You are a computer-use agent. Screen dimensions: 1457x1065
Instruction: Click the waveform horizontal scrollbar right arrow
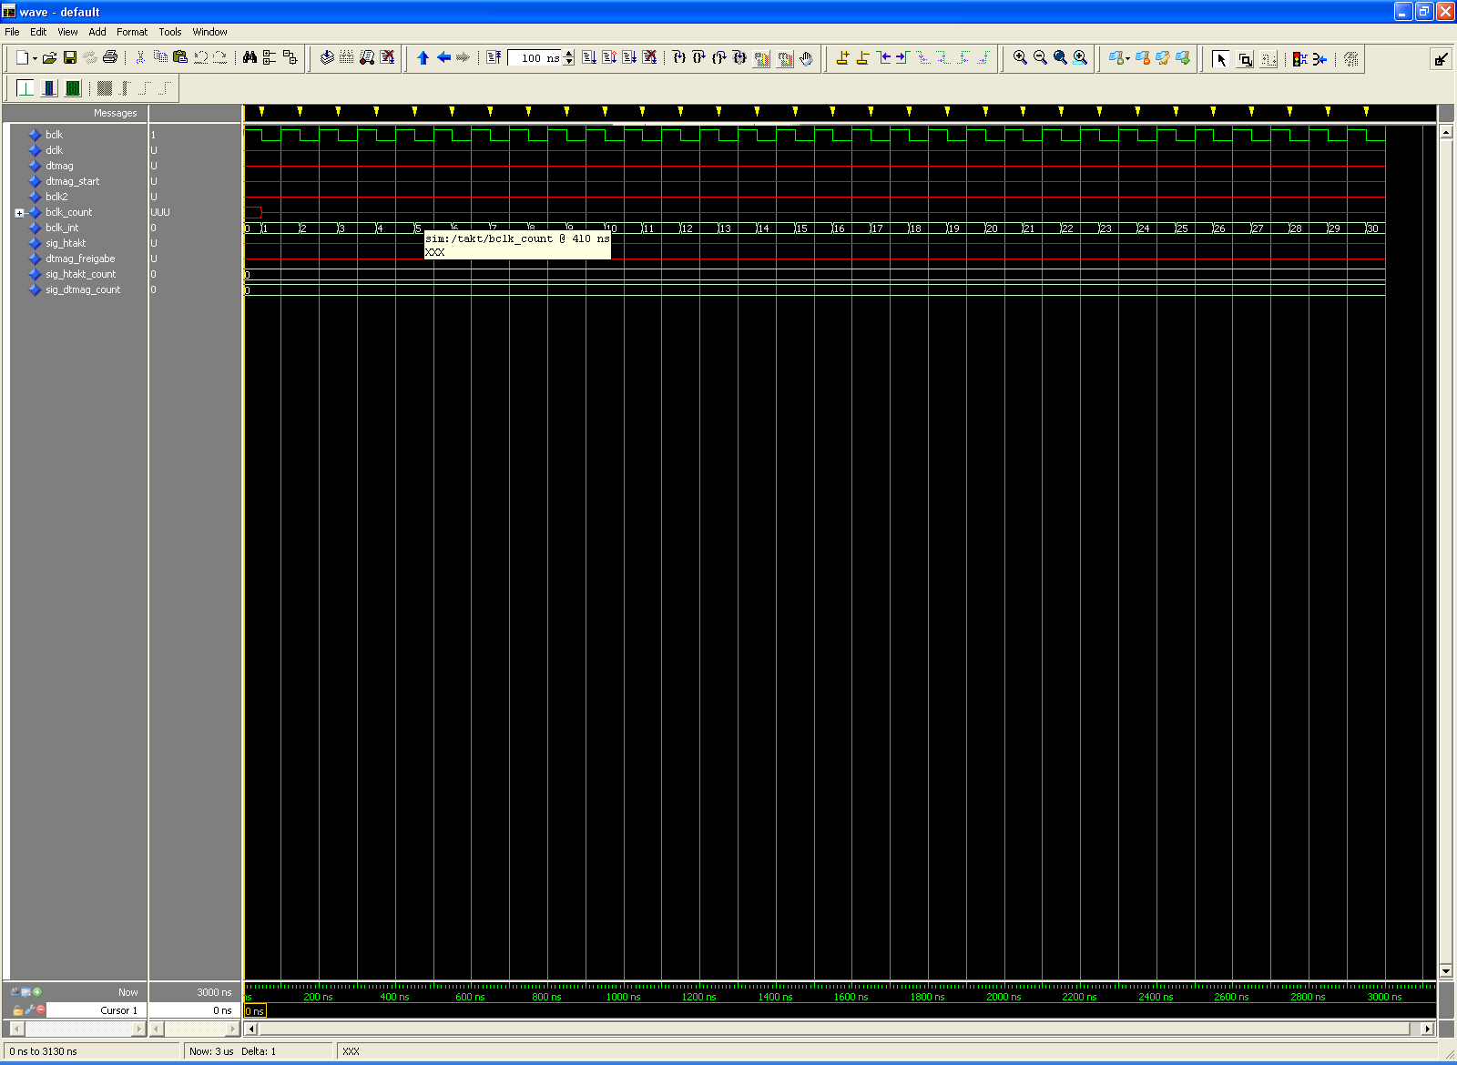(x=1427, y=1029)
